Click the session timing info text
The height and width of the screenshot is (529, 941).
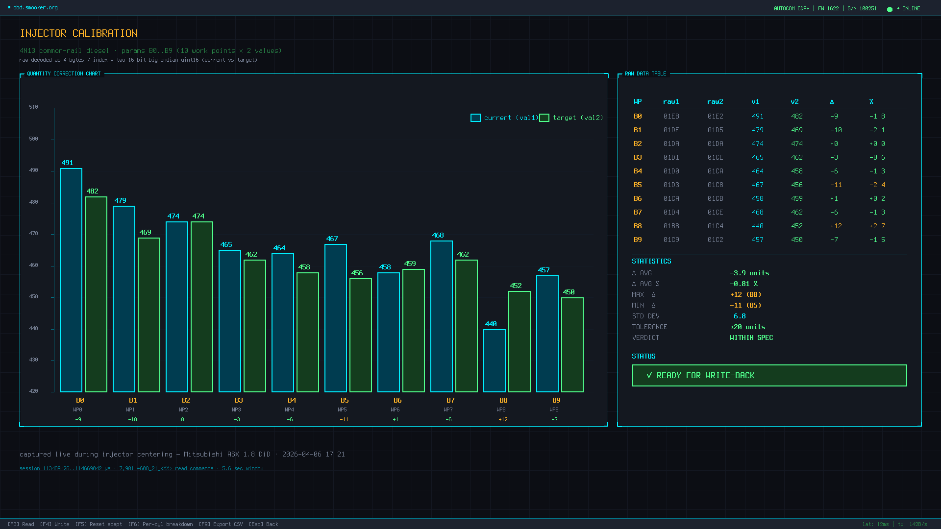point(141,468)
